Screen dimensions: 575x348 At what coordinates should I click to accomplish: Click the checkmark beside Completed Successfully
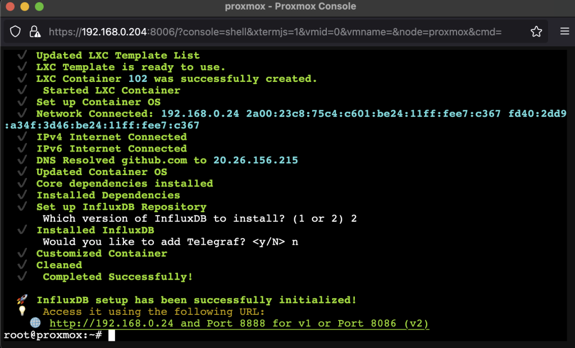21,276
